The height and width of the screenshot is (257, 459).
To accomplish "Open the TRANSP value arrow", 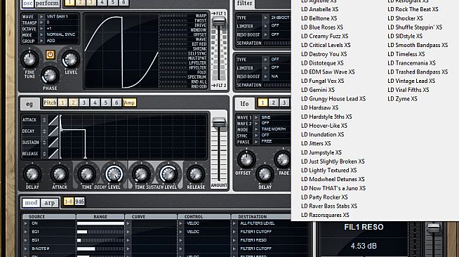I will coord(41,22).
